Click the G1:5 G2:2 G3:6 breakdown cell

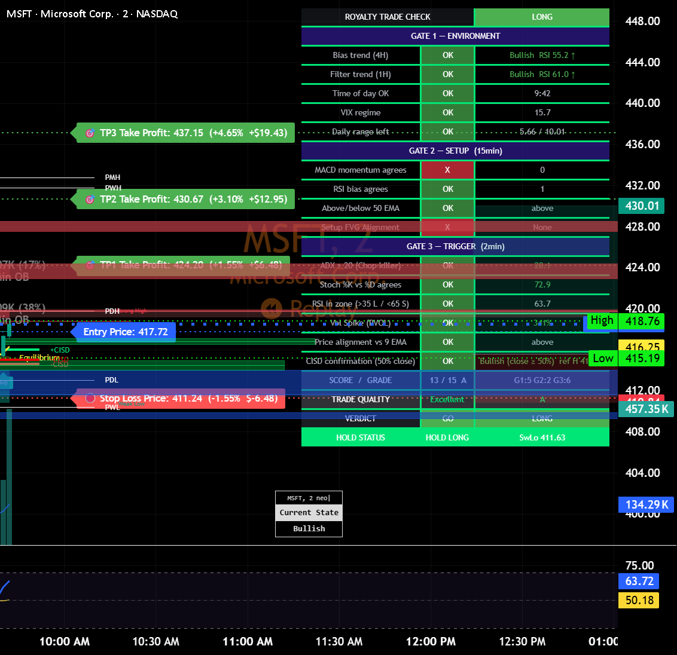pos(542,380)
